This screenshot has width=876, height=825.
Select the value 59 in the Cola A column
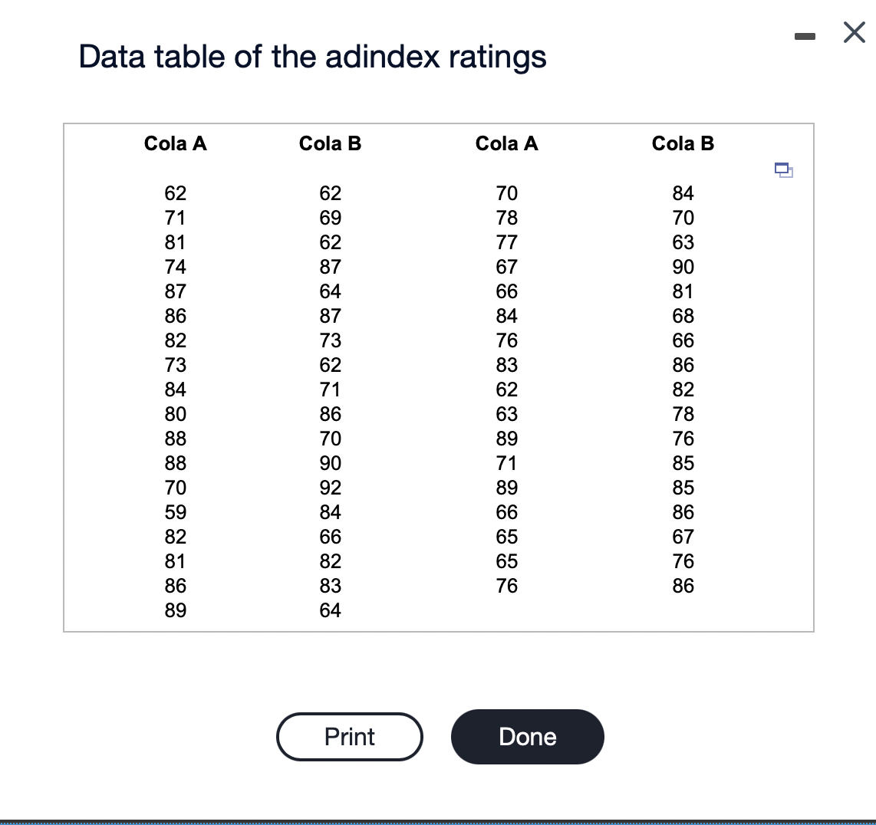175,512
